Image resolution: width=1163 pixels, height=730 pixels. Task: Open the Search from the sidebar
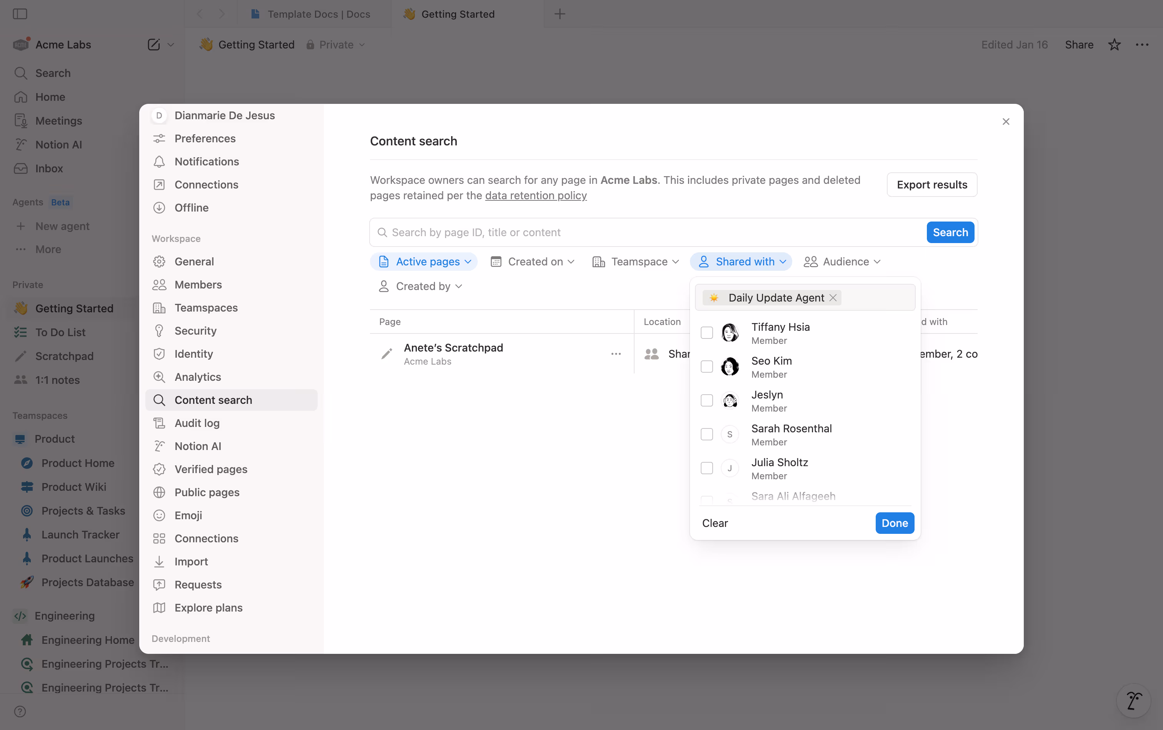53,73
